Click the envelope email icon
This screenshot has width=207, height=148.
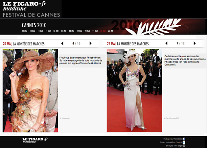184,146
